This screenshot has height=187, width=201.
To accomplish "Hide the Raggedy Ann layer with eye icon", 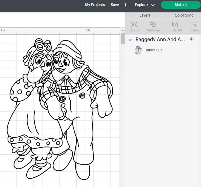I will [192, 39].
